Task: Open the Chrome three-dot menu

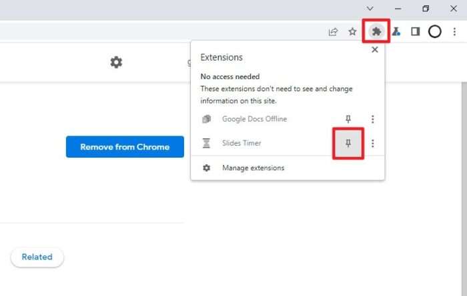Action: click(x=454, y=31)
